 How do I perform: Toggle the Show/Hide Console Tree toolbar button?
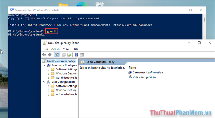(x=57, y=55)
